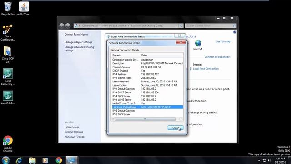Open the Windows Firewall link
291x164 pixels.
click(x=75, y=137)
